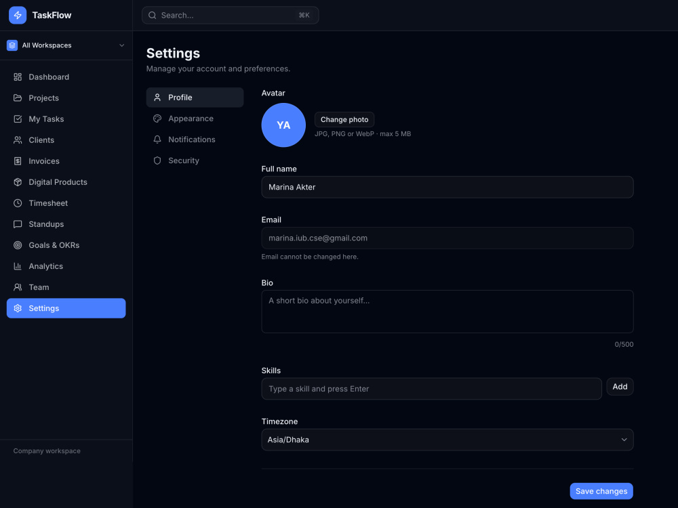View the Analytics page
This screenshot has height=508, width=678.
pyautogui.click(x=66, y=266)
